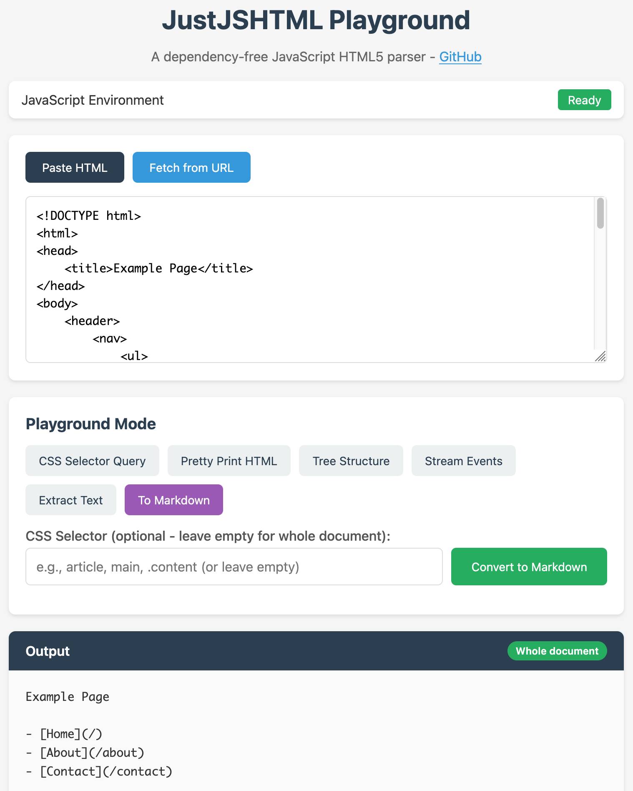Select the Stream Events mode
Viewport: 633px width, 791px height.
tap(464, 461)
